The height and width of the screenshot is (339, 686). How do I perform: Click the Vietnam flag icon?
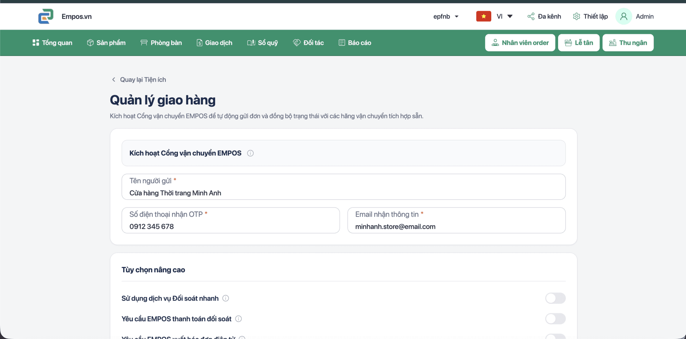pyautogui.click(x=483, y=16)
